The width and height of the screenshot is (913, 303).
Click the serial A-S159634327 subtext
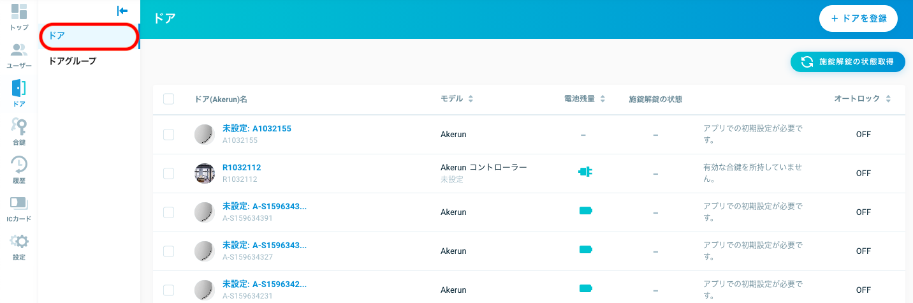click(247, 257)
